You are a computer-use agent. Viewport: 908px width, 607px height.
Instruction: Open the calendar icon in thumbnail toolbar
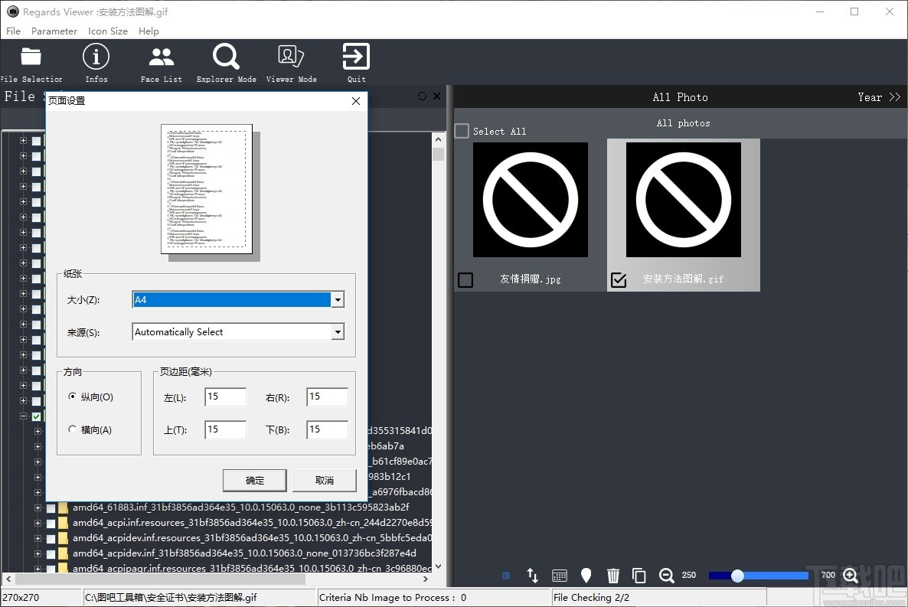pos(560,575)
